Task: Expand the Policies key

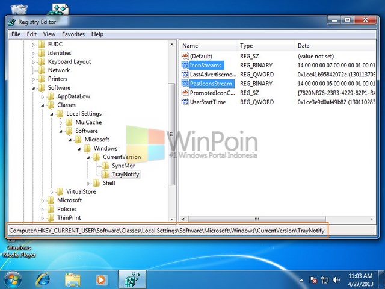Action: pyautogui.click(x=43, y=210)
